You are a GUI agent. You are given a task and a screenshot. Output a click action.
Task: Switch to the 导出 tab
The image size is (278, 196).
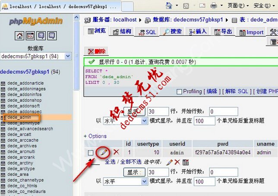coord(223,32)
